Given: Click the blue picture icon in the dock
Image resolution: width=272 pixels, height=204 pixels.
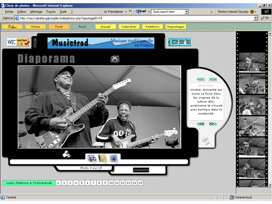Looking at the screenshot, I should coord(114,158).
